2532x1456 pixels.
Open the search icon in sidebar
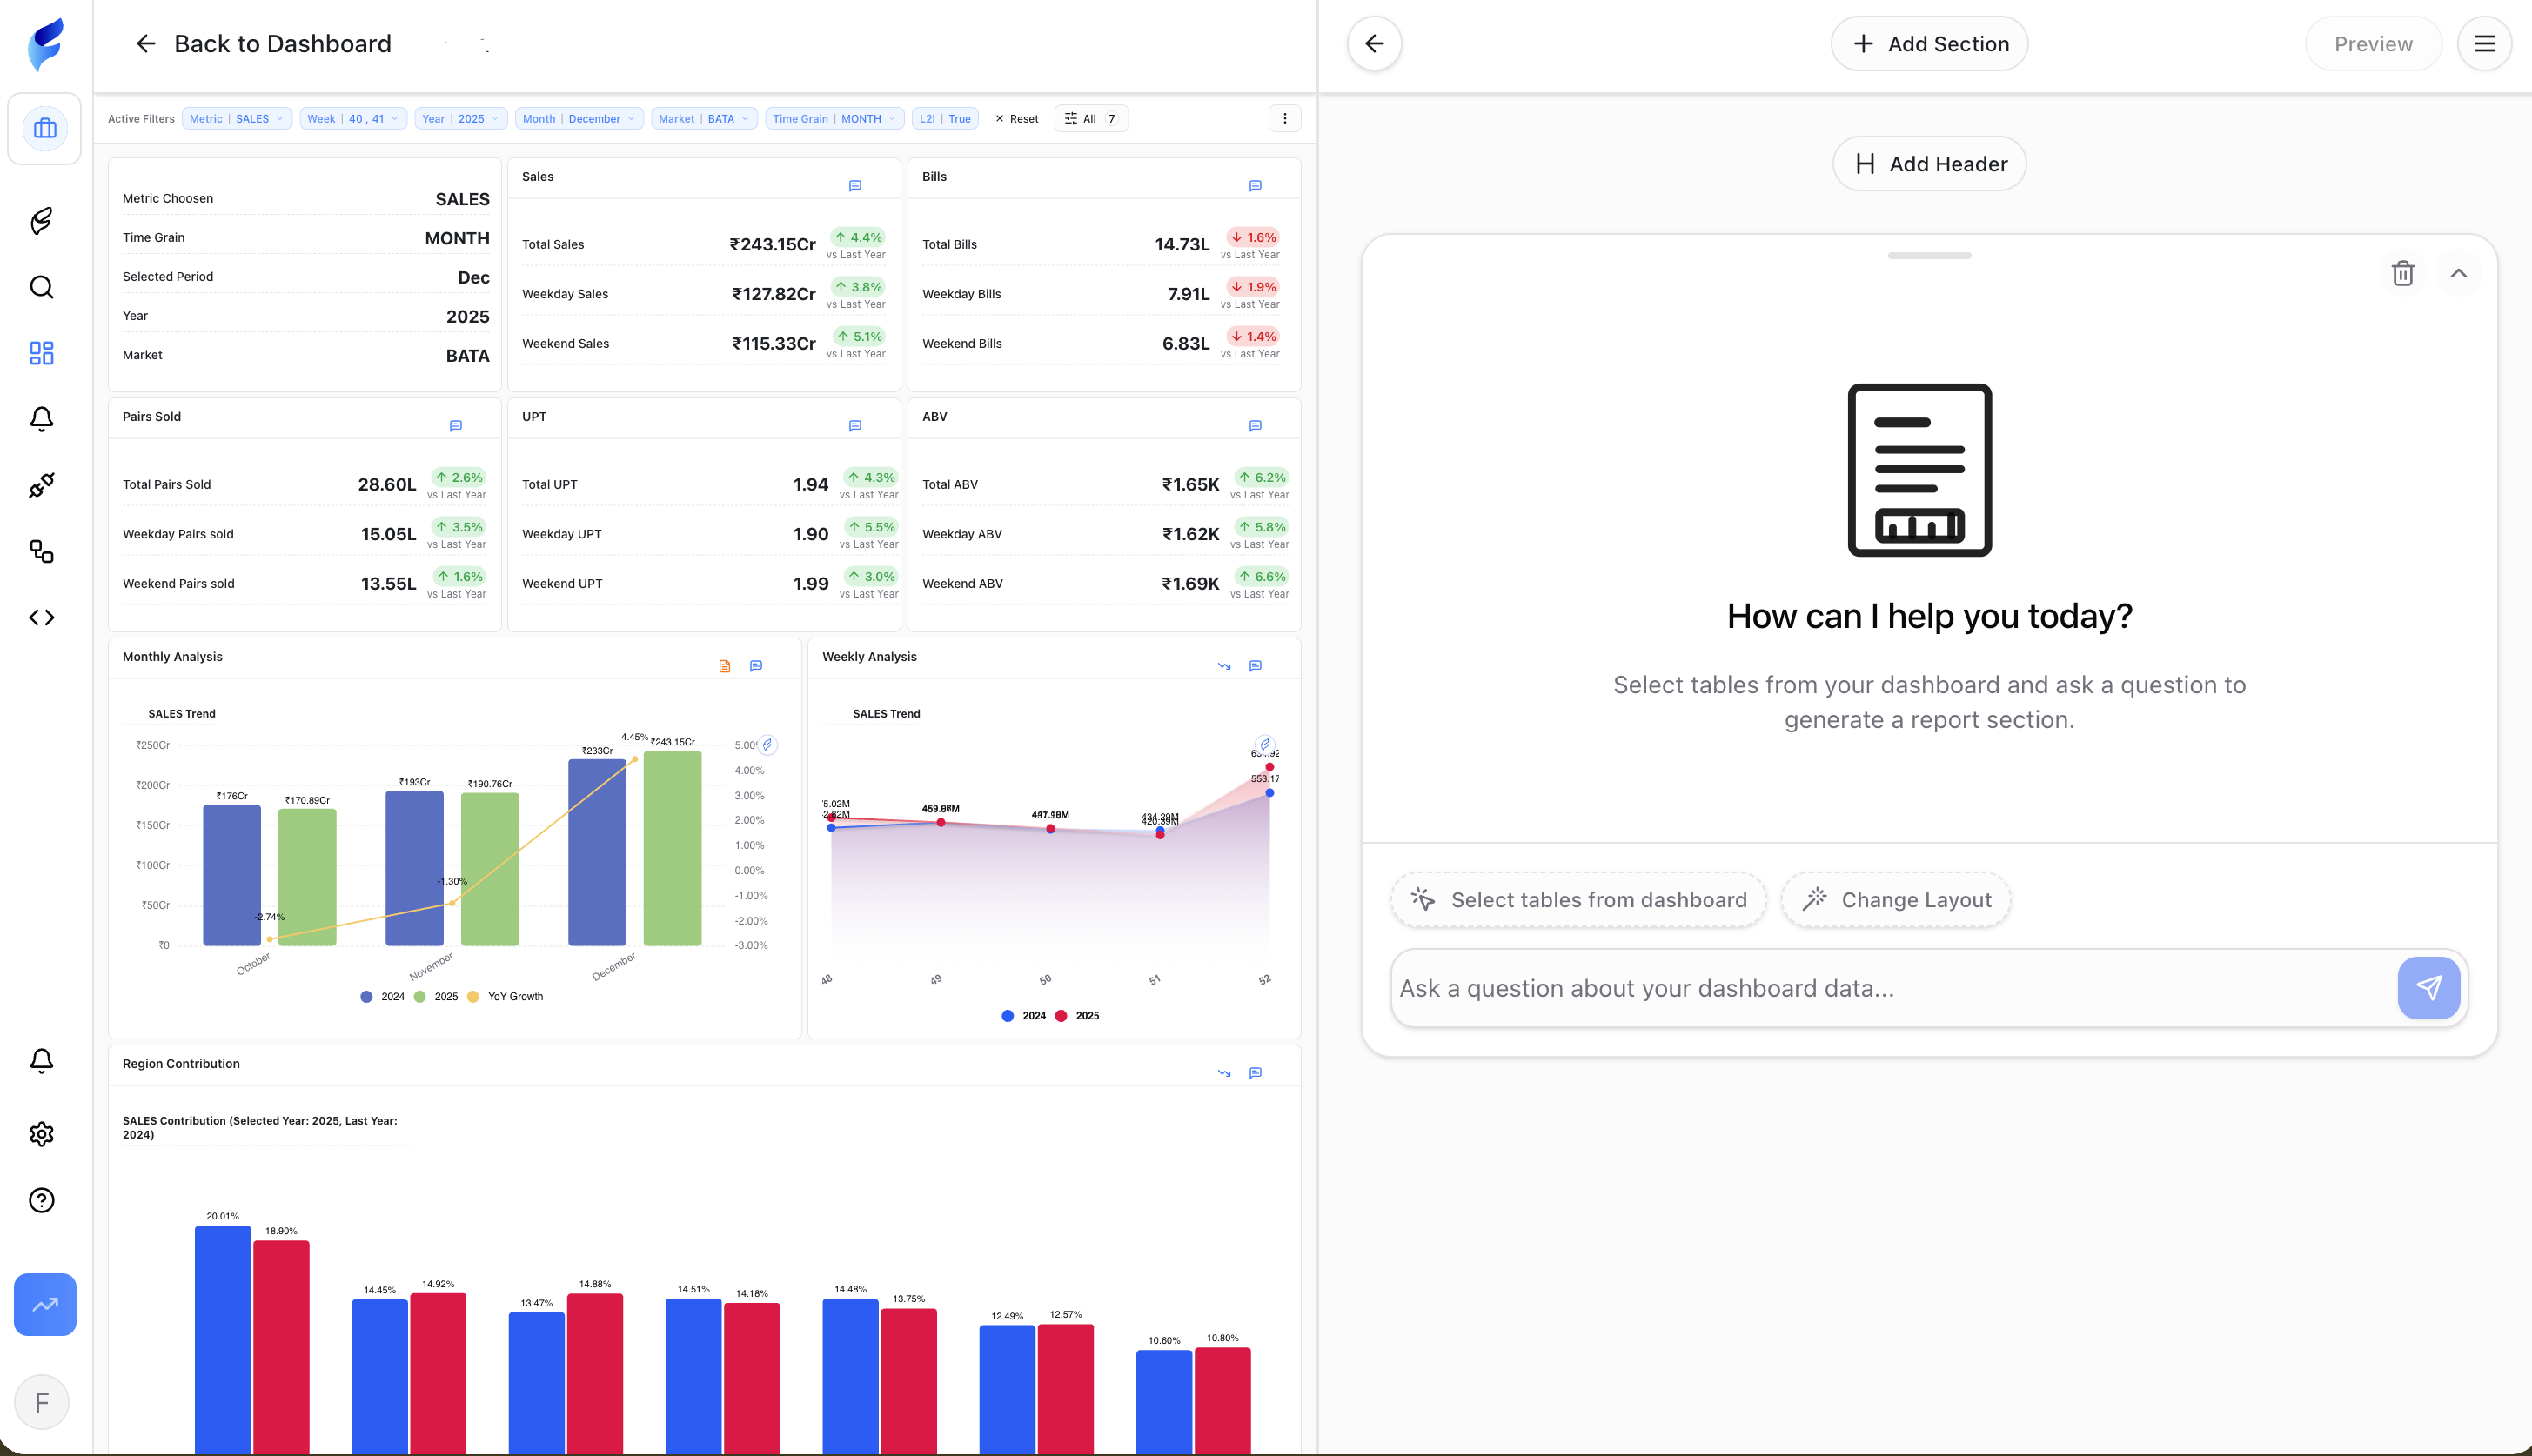coord(41,287)
